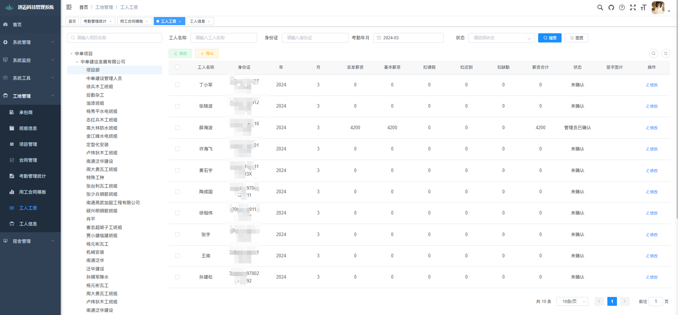Tick the checkbox for 张晓波
678x315 pixels.
click(x=177, y=106)
